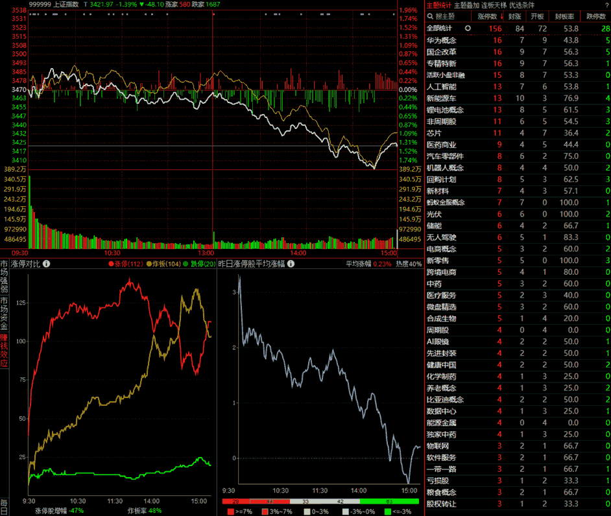Select the 人工智能 theme row
The width and height of the screenshot is (611, 516).
click(x=518, y=86)
